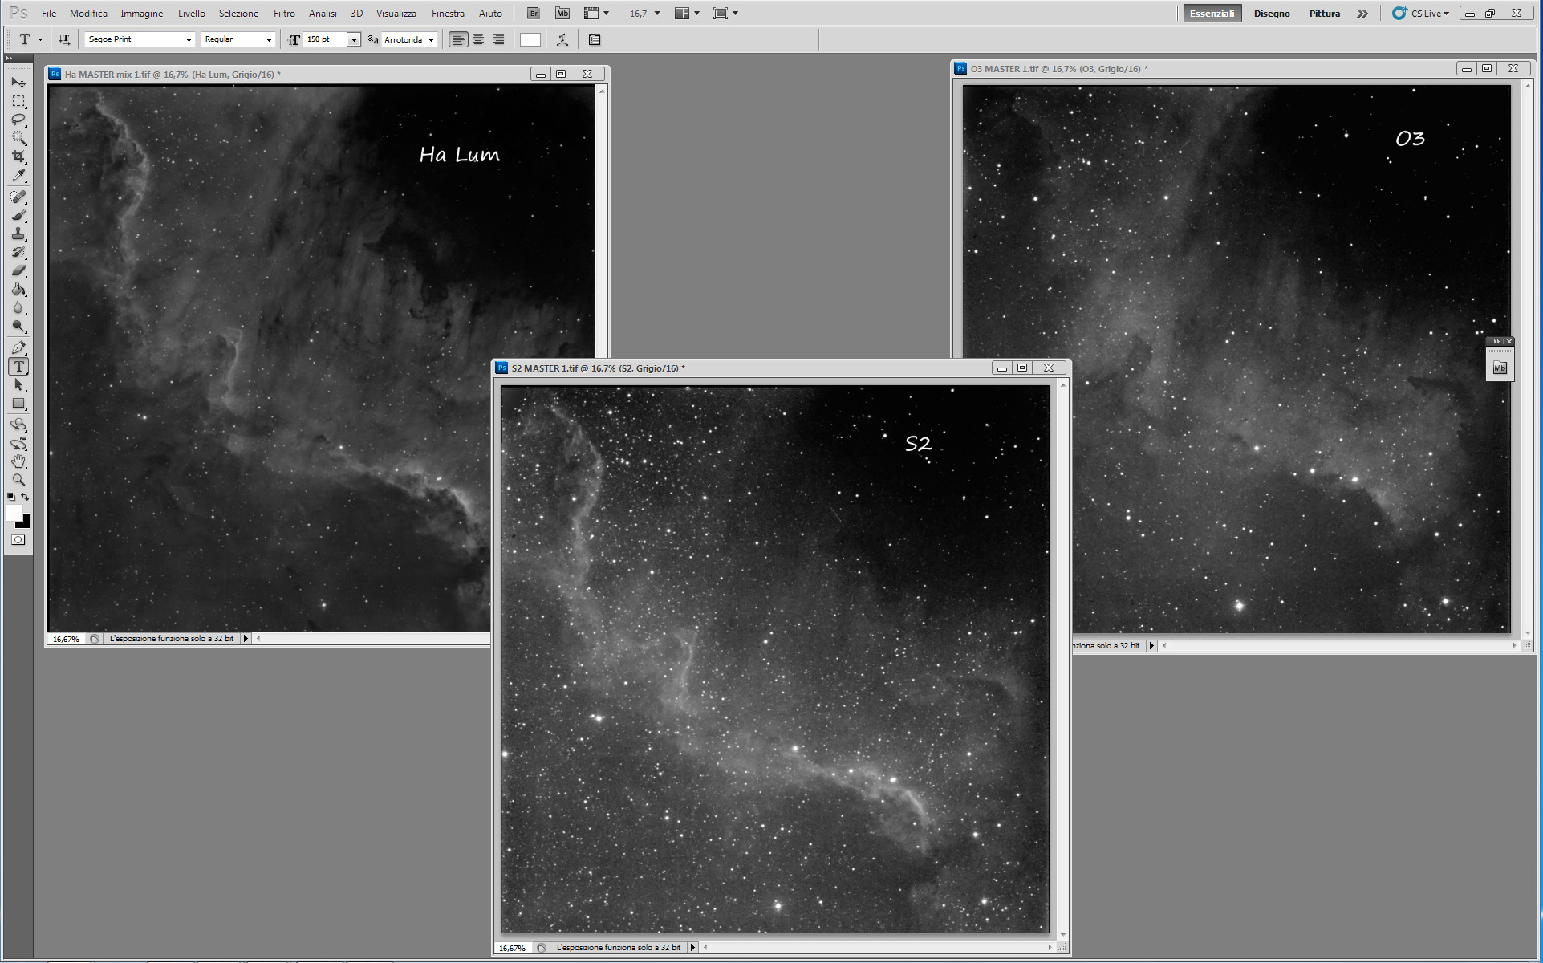Image resolution: width=1543 pixels, height=963 pixels.
Task: Open status bar menu arrow in Ha window
Action: pyautogui.click(x=246, y=639)
